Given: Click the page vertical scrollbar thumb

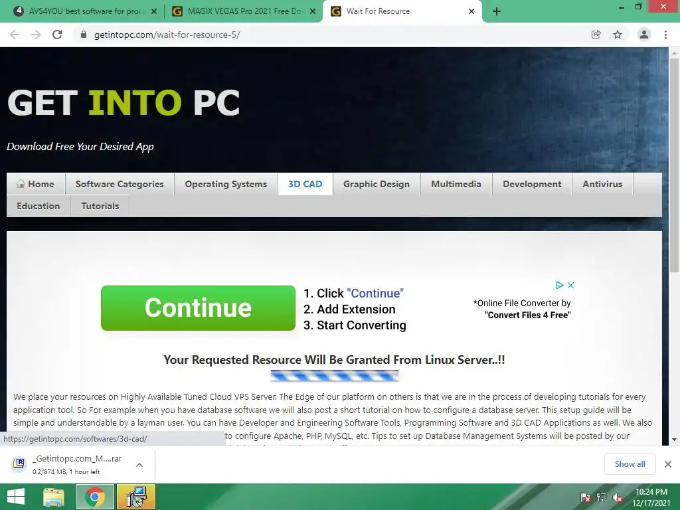Looking at the screenshot, I should tap(674, 165).
